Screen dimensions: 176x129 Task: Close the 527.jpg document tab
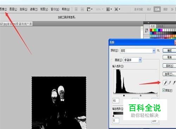tap(31, 24)
